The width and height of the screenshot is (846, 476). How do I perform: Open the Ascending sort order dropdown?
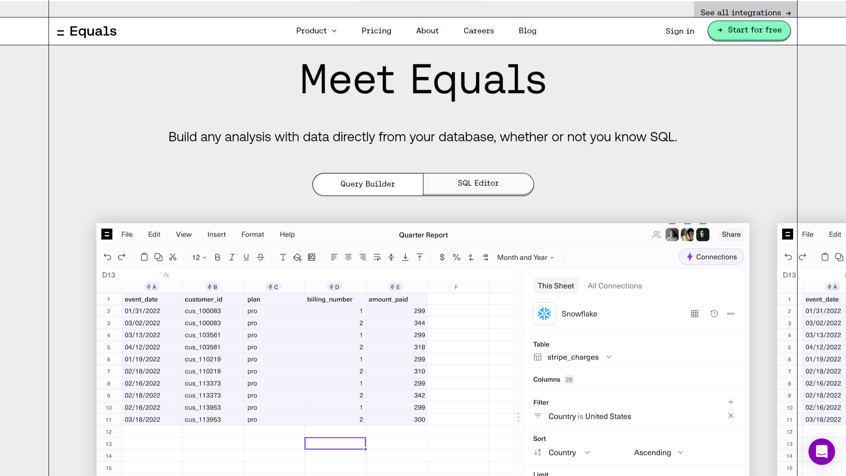[658, 452]
